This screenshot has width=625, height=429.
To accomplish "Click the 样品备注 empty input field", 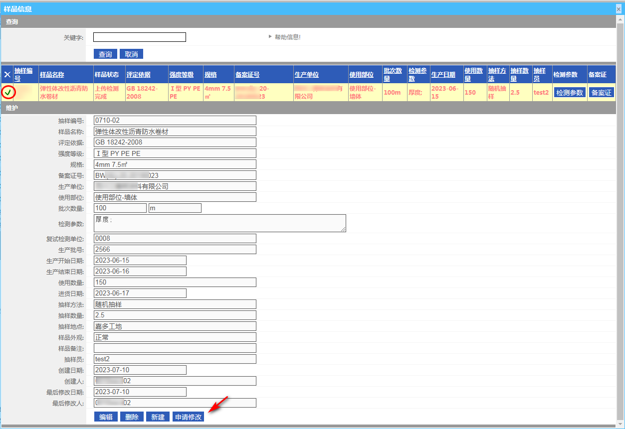I will (x=175, y=348).
